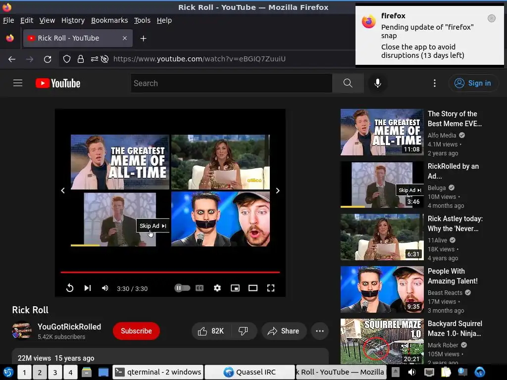This screenshot has height=380, width=507.
Task: Click the YouTube logo
Action: (58, 83)
